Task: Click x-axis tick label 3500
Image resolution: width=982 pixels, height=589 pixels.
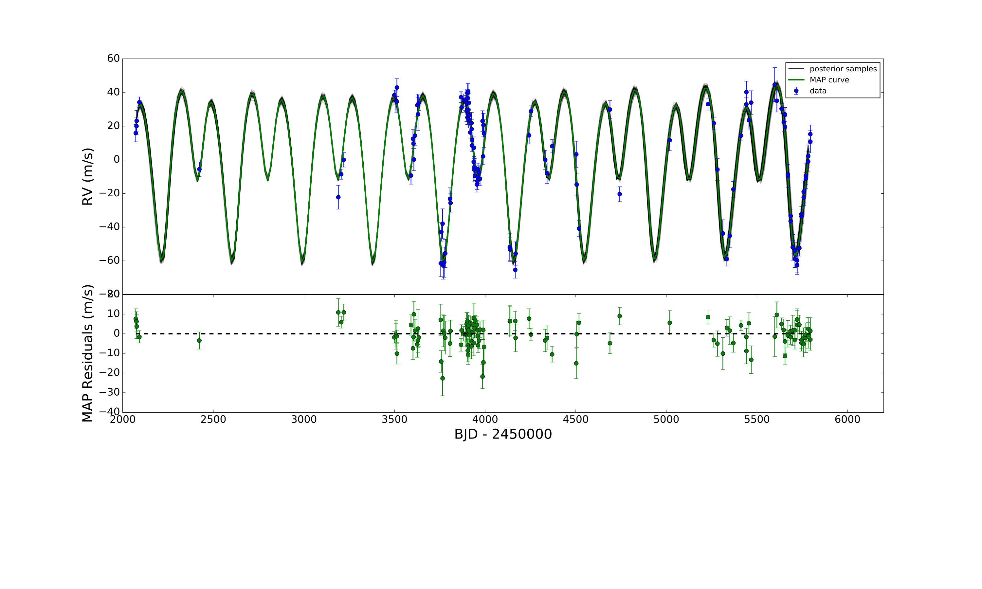Action: [394, 419]
